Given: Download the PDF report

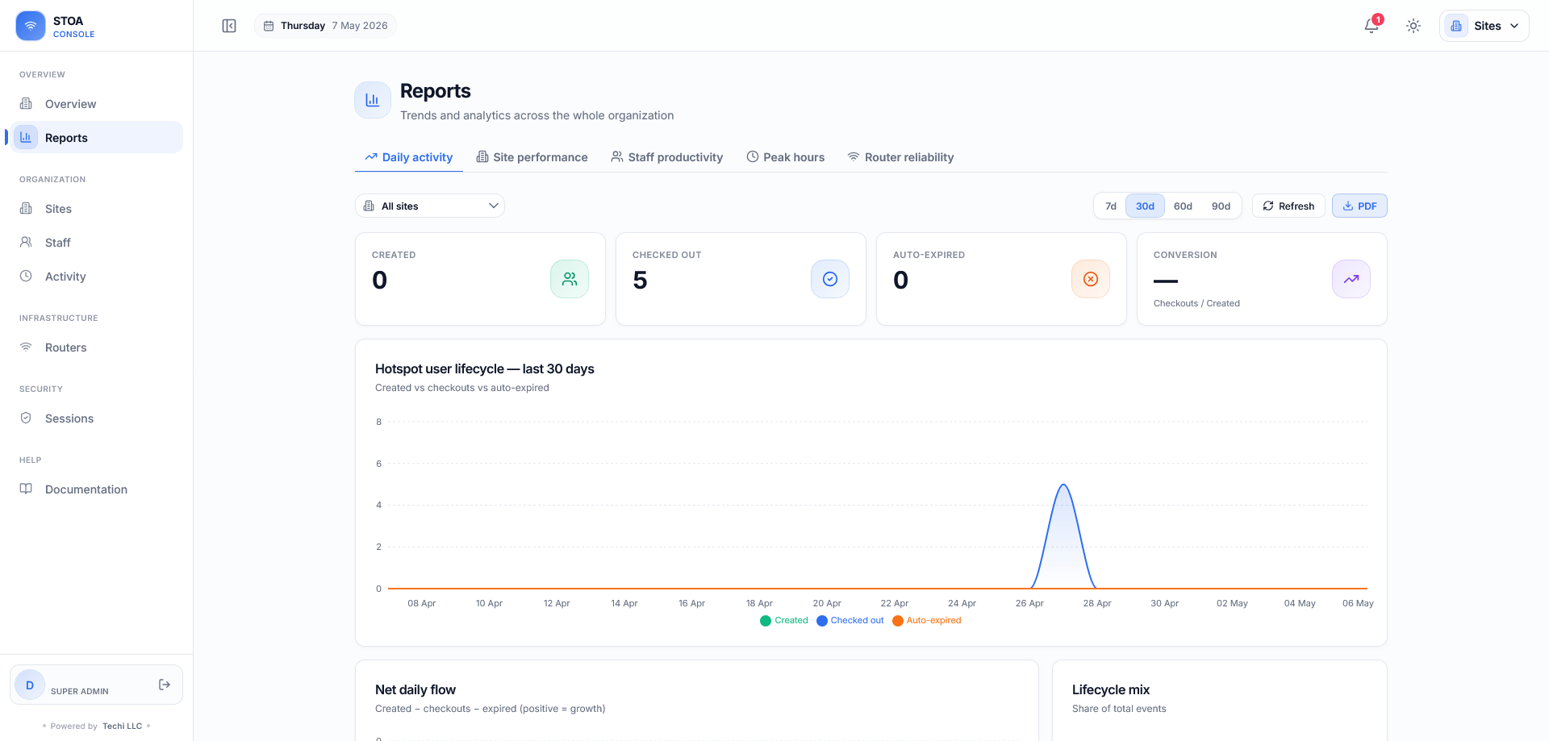Looking at the screenshot, I should click(x=1359, y=206).
